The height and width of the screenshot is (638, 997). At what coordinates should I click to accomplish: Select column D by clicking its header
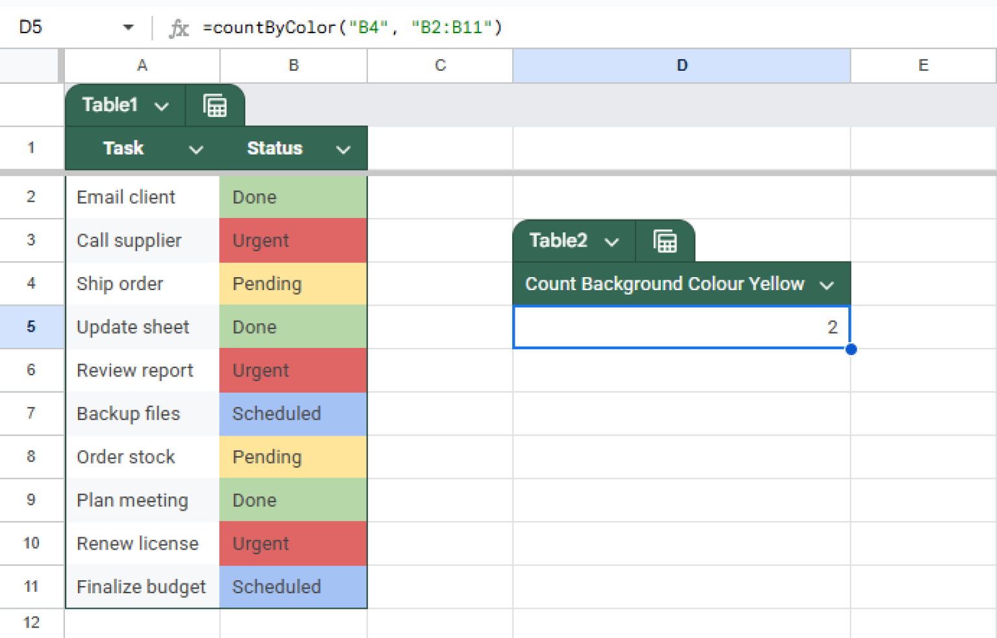[682, 65]
